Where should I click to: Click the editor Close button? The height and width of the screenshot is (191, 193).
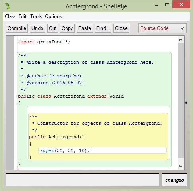point(121,28)
